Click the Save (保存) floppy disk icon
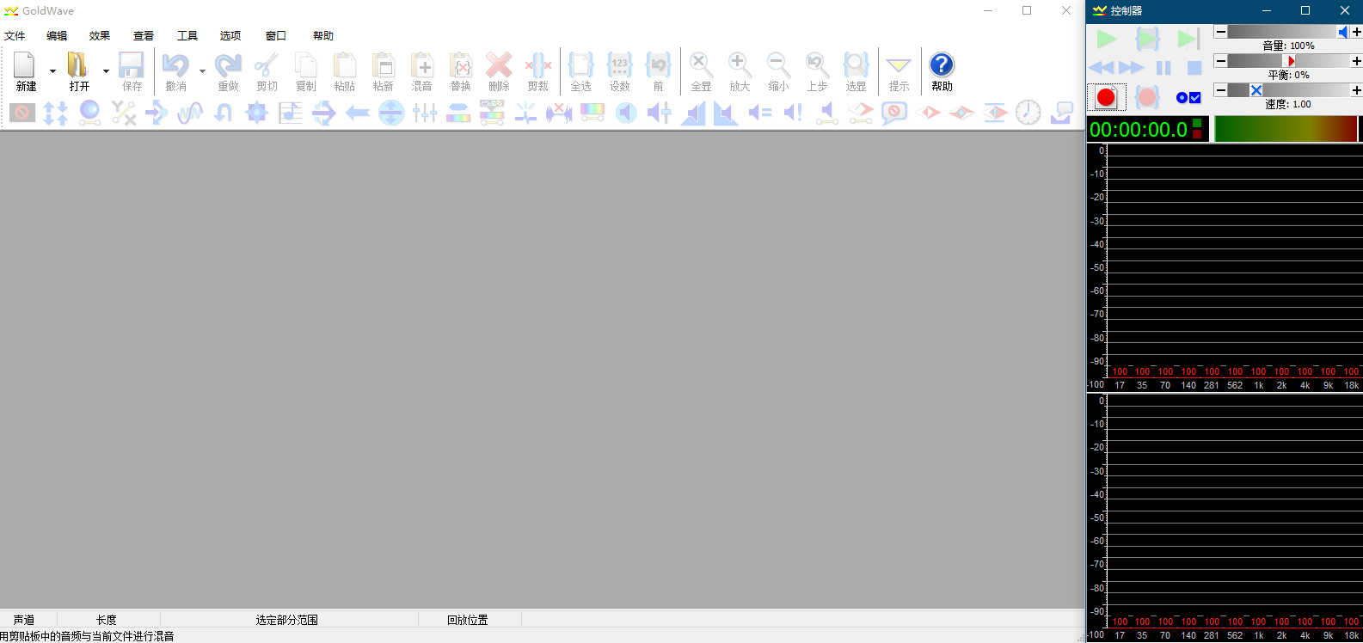 tap(132, 65)
